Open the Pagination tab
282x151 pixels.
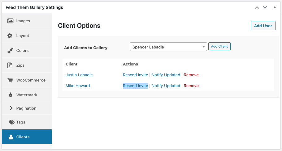27,108
